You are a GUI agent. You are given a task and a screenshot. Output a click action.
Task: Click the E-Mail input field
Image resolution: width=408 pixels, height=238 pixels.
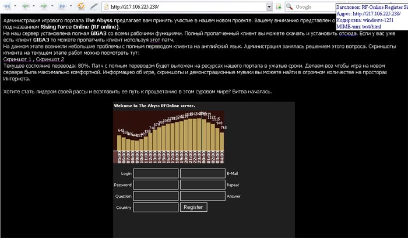[x=203, y=173]
